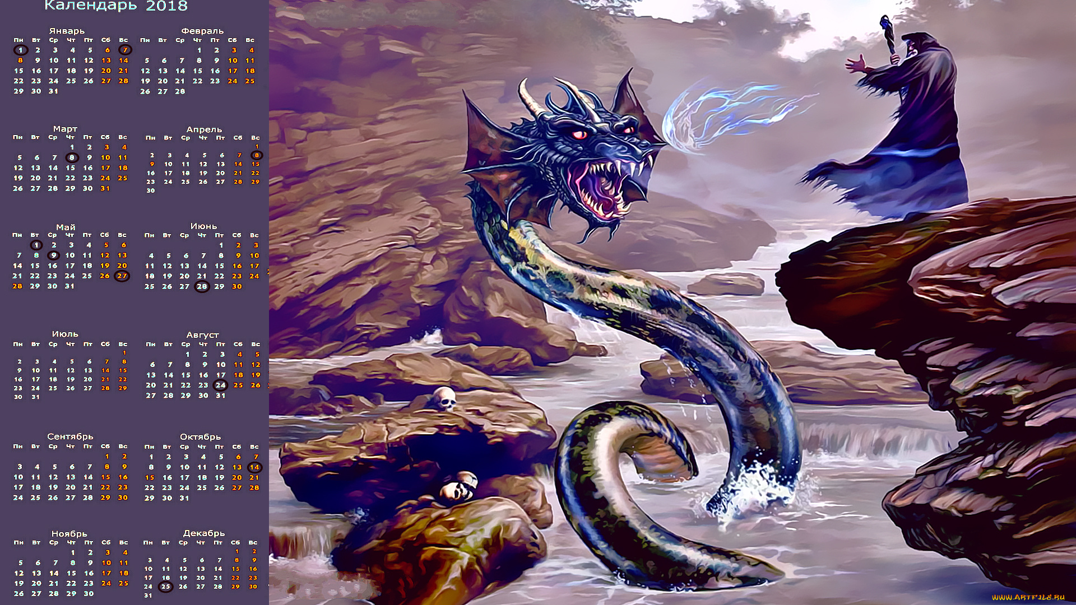The width and height of the screenshot is (1076, 605).
Task: Click the dragon's glowing red eye
Action: point(579,134)
